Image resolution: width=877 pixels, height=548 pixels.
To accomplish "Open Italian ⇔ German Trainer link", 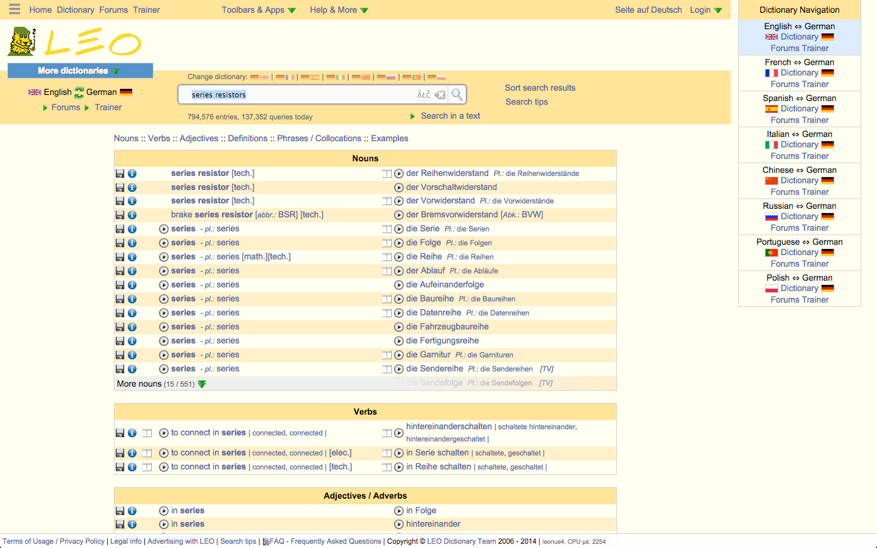I will [815, 156].
